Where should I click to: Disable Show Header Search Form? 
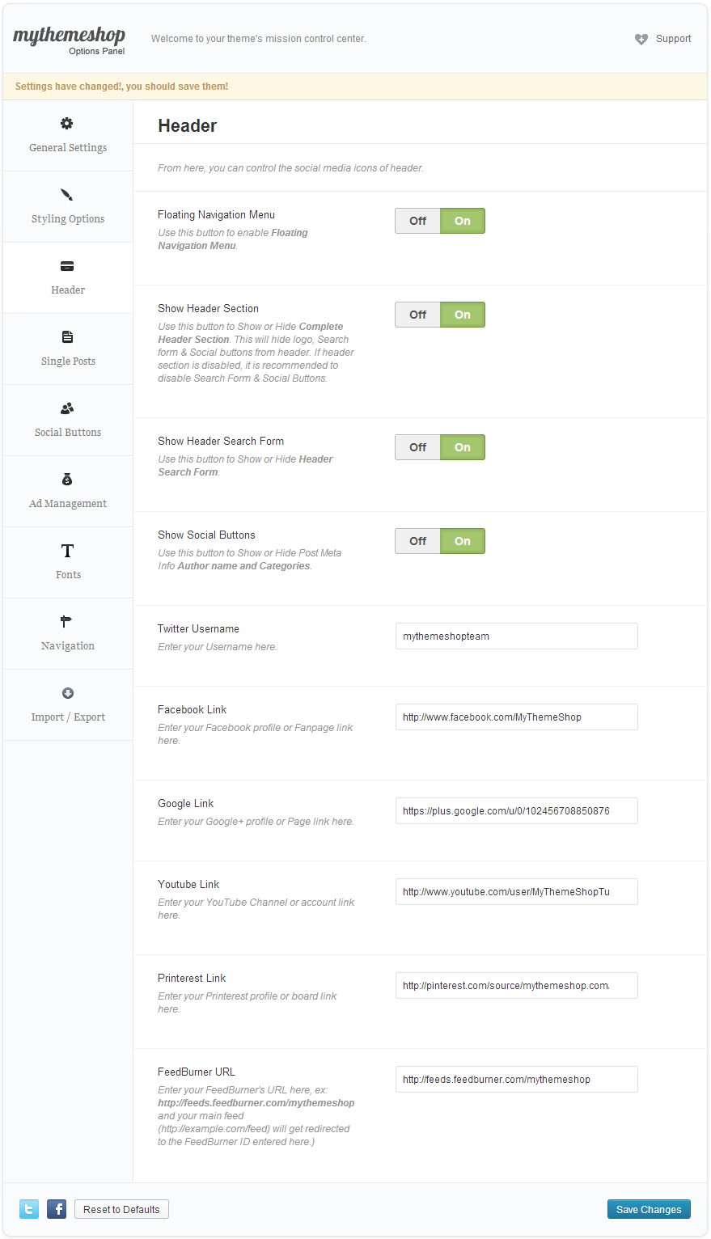417,447
